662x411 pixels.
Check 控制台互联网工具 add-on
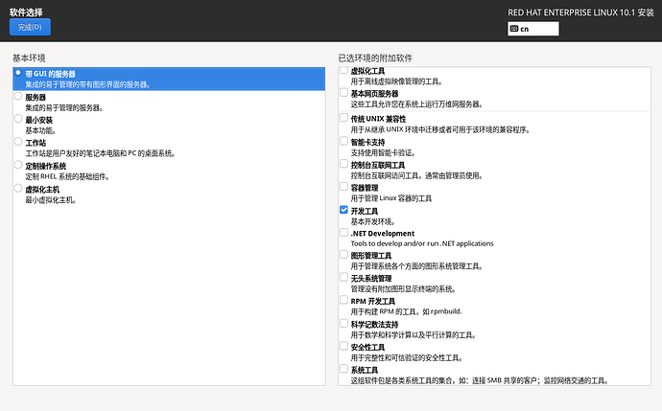[343, 164]
